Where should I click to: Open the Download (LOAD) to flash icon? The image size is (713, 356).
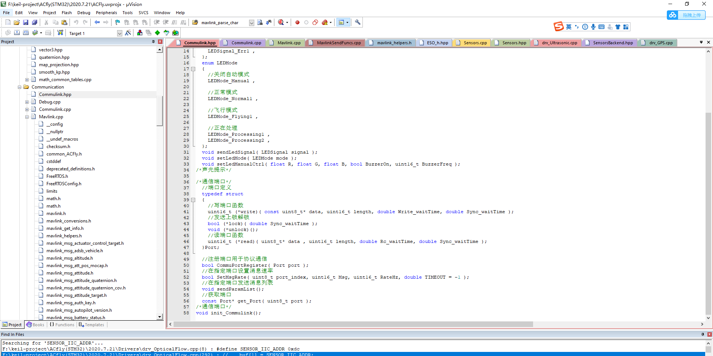pos(60,33)
